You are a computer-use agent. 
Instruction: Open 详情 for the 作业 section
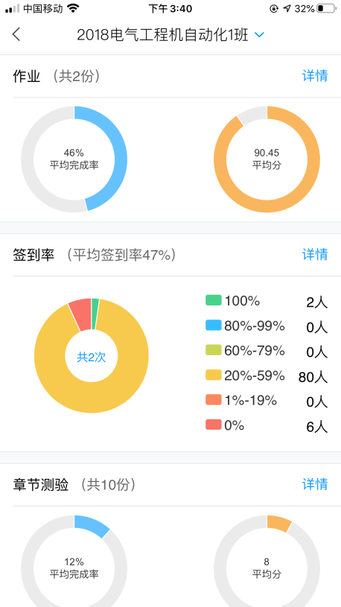(x=315, y=75)
